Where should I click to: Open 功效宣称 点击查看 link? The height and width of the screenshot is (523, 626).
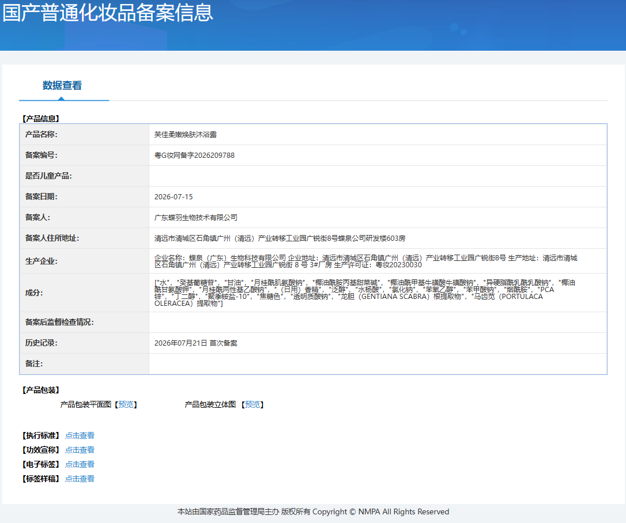pos(80,450)
